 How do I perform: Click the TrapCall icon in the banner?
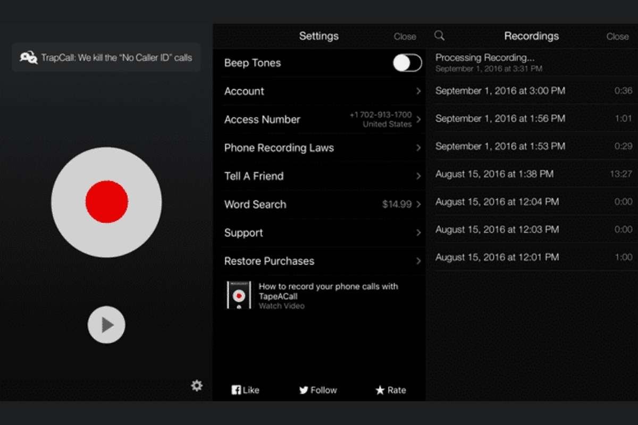click(x=28, y=57)
